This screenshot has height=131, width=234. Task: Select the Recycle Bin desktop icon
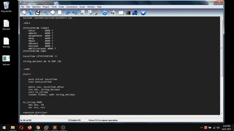tap(6, 7)
